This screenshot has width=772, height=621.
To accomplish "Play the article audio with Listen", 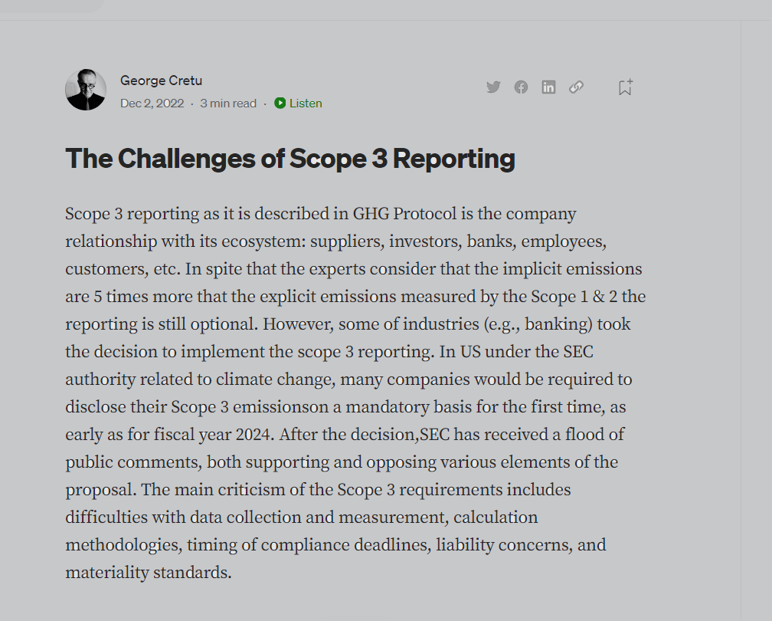I will point(299,103).
